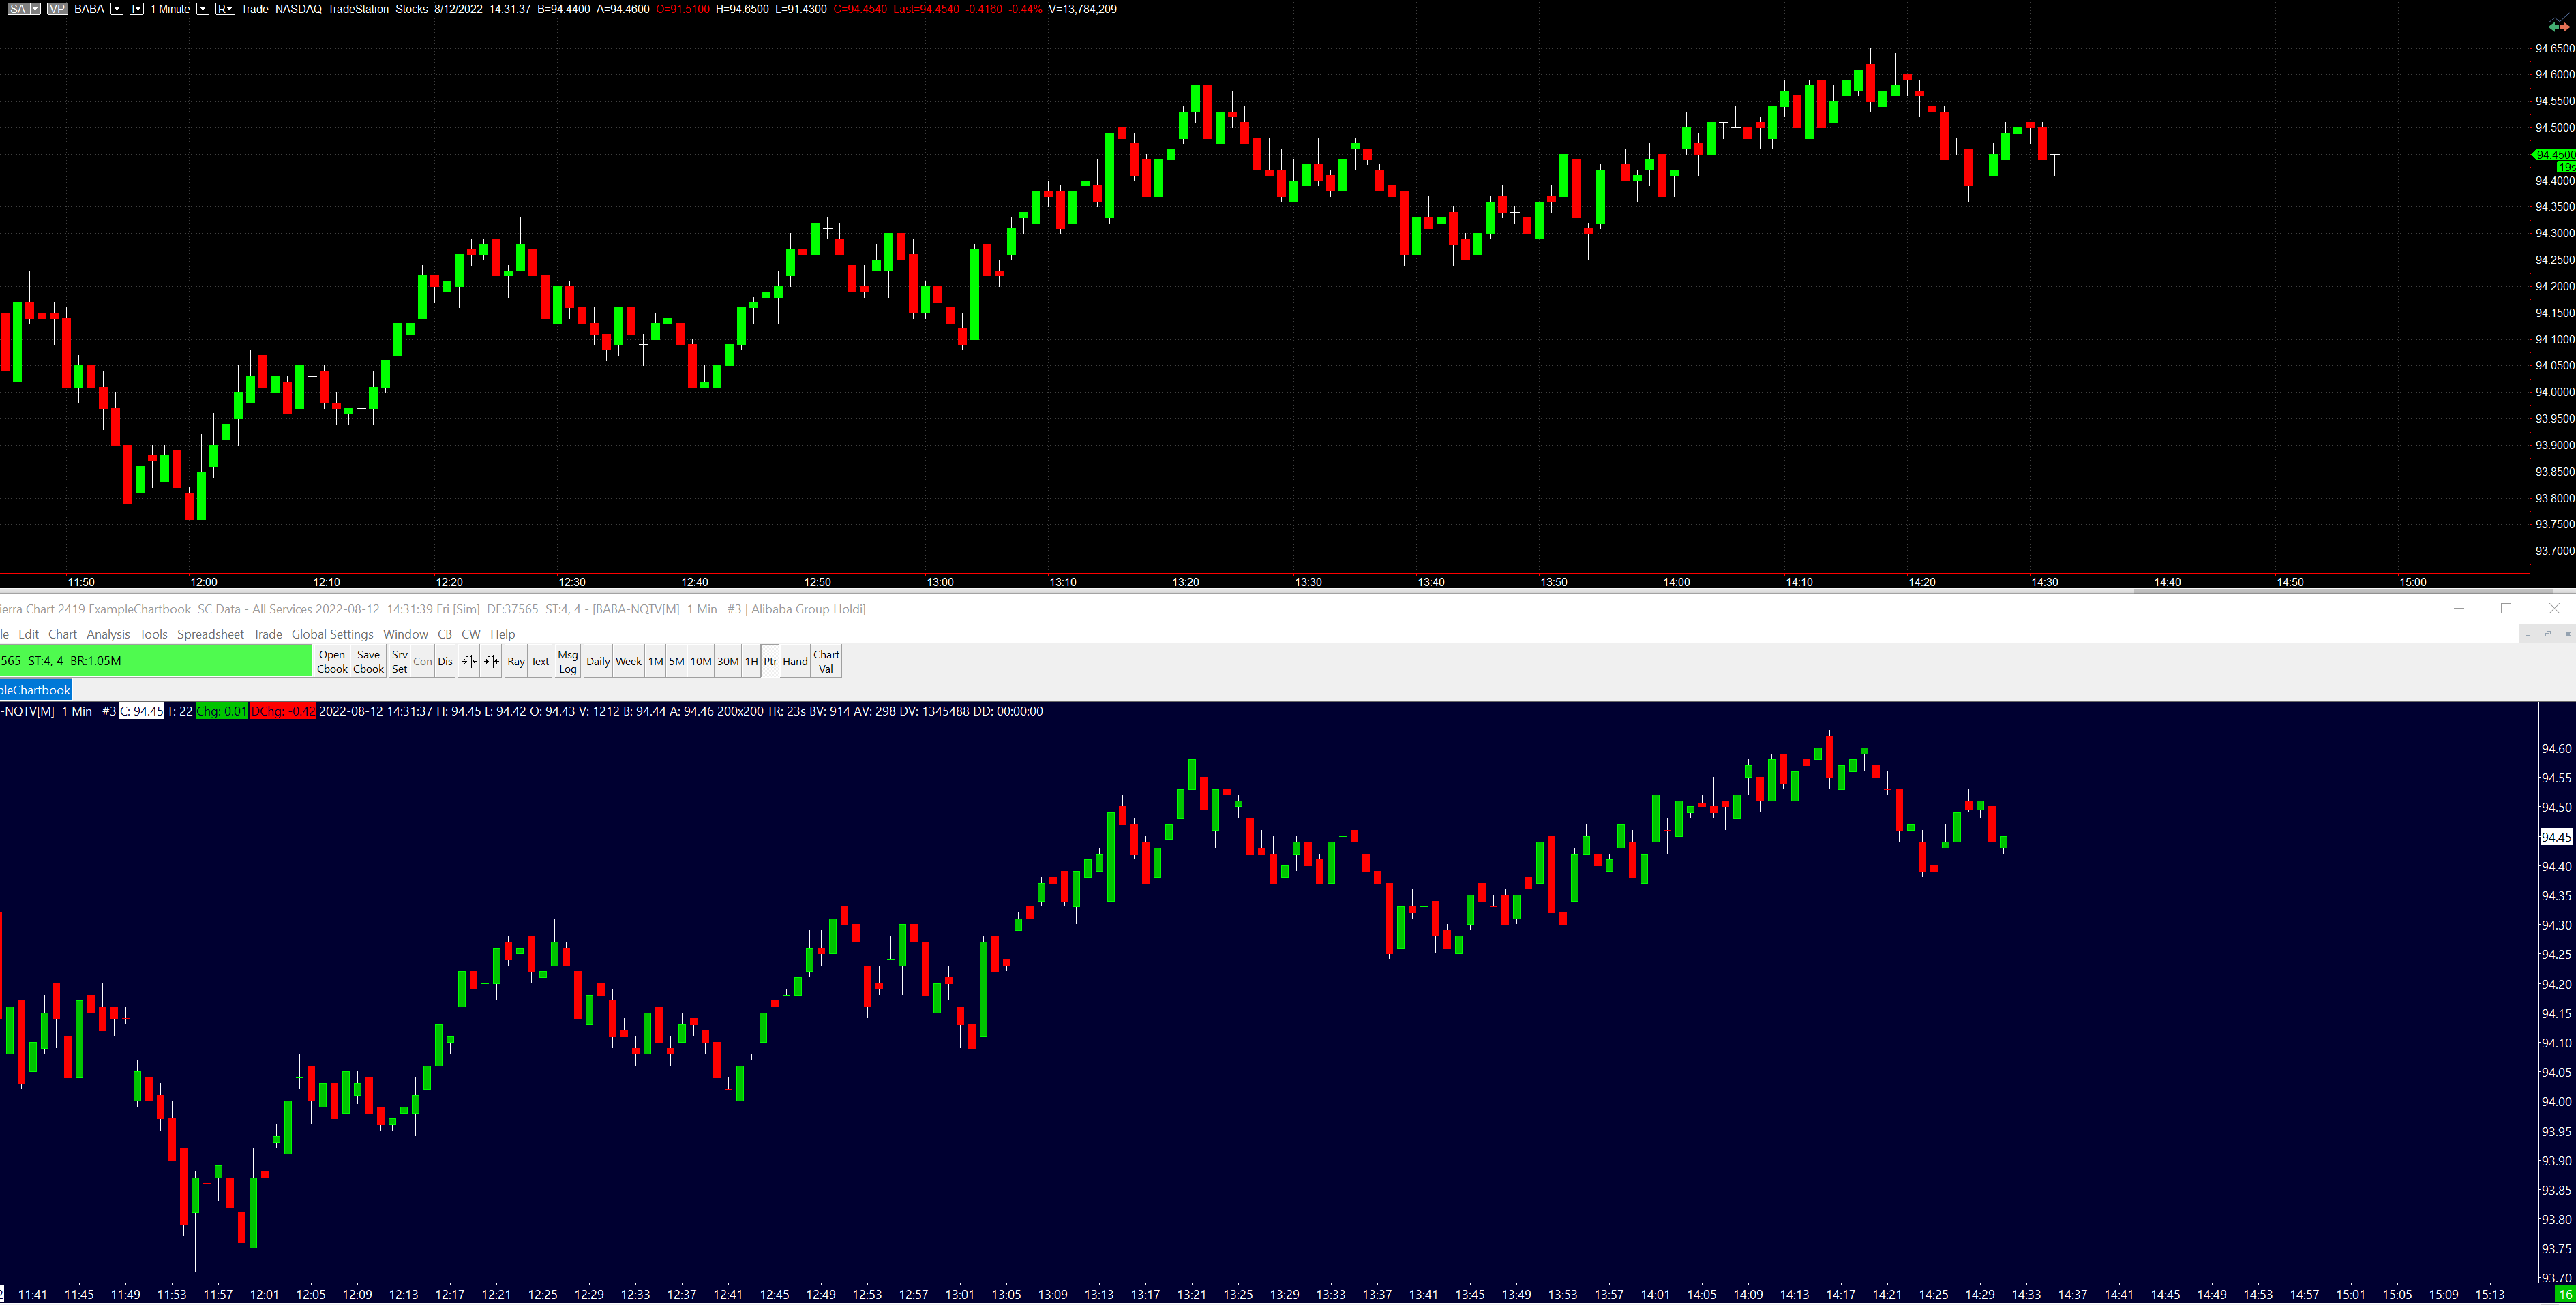Image resolution: width=2576 pixels, height=1305 pixels.
Task: Click the green-red arrows icon at top right
Action: pyautogui.click(x=2558, y=26)
